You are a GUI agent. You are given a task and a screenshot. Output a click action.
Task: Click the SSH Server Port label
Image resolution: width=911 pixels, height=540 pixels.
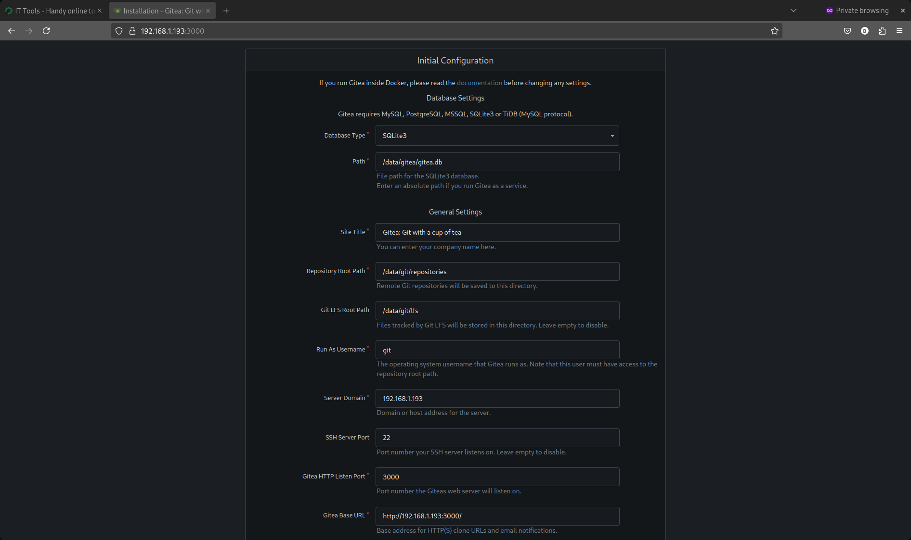[x=347, y=438]
